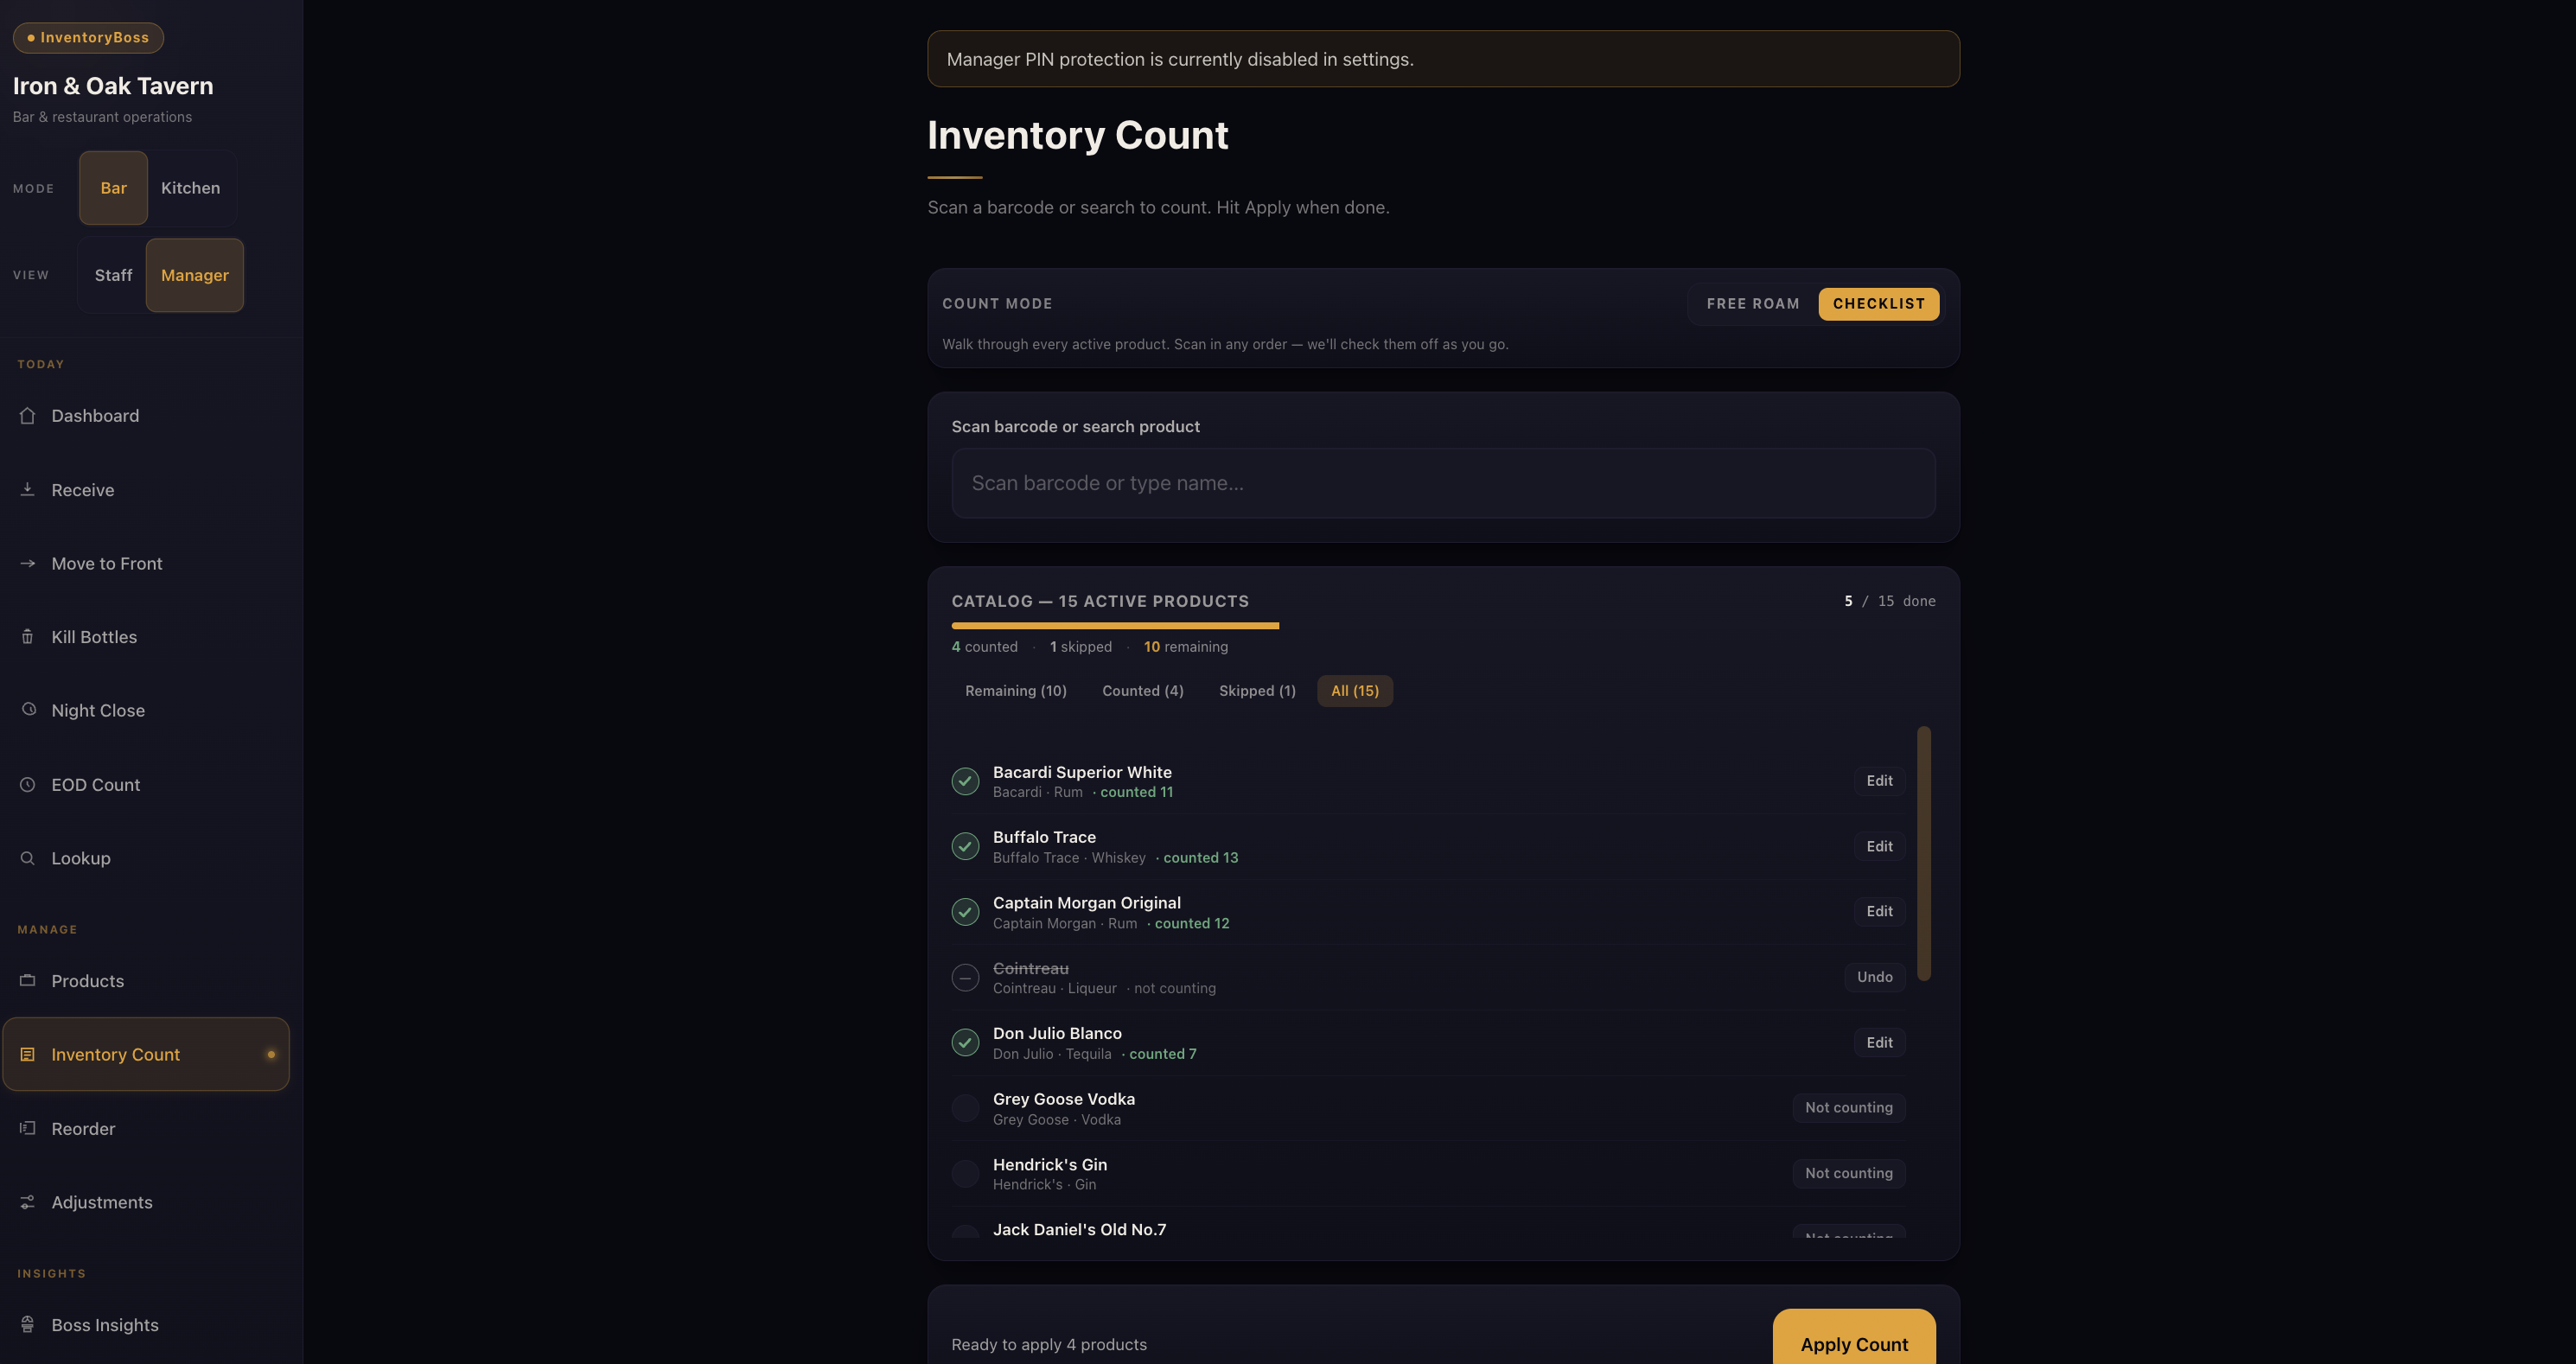Click the Inventory Count list icon
This screenshot has height=1364, width=2576.
tap(27, 1055)
